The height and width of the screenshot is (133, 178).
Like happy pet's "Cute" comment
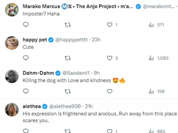click(110, 58)
